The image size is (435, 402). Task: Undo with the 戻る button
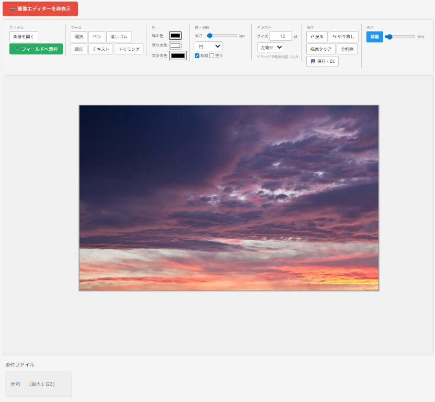click(317, 37)
